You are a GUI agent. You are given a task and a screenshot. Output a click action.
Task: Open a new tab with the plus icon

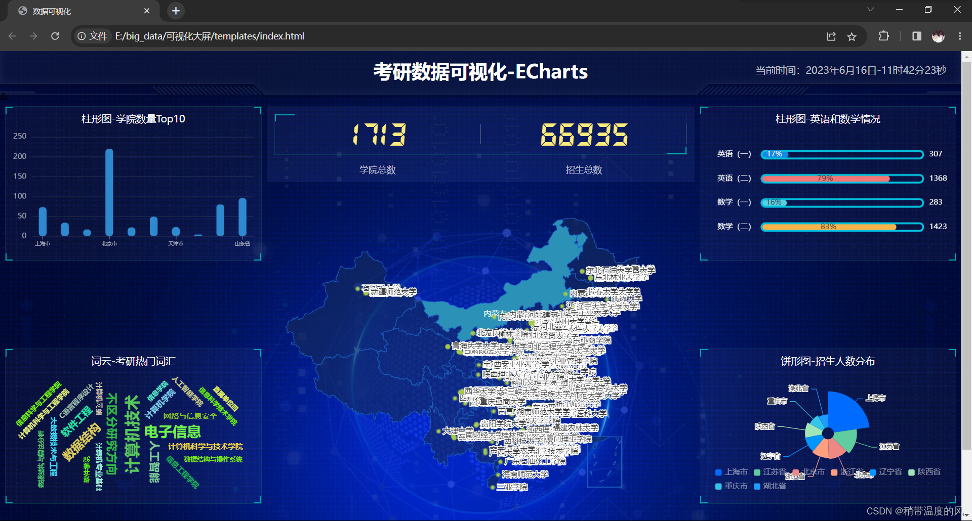pyautogui.click(x=175, y=11)
